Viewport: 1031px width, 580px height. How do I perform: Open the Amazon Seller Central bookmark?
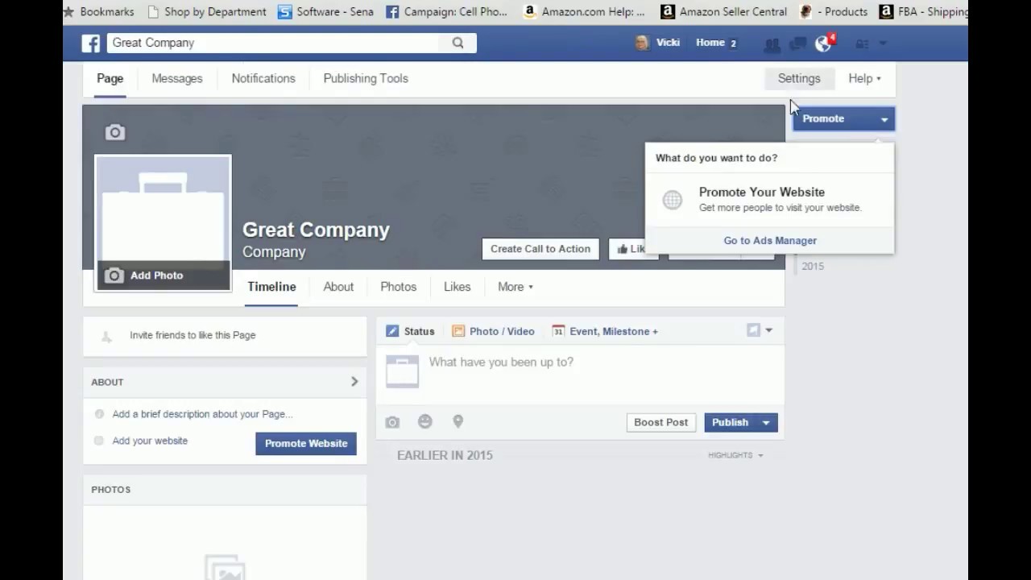click(x=723, y=11)
